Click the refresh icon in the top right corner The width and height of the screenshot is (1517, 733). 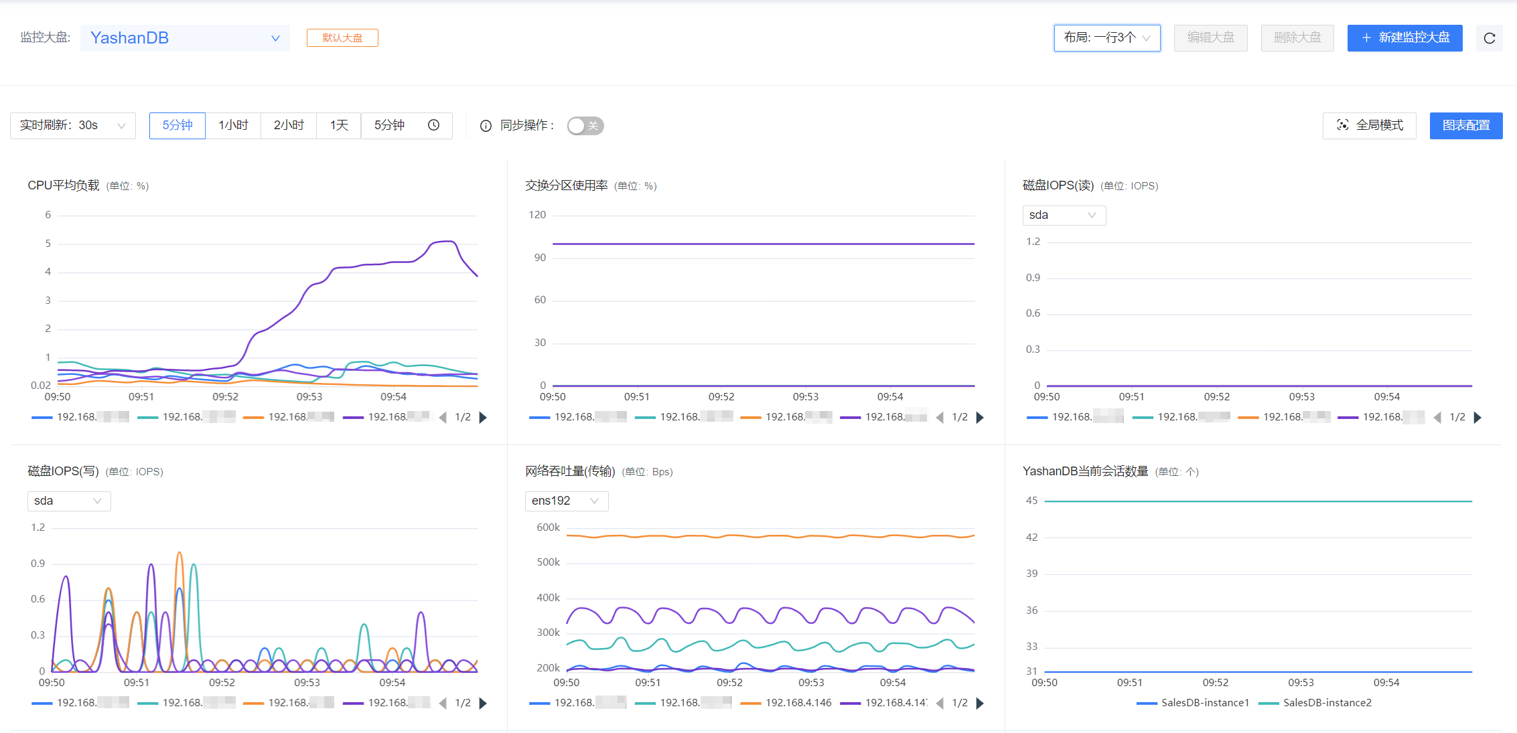(x=1489, y=38)
